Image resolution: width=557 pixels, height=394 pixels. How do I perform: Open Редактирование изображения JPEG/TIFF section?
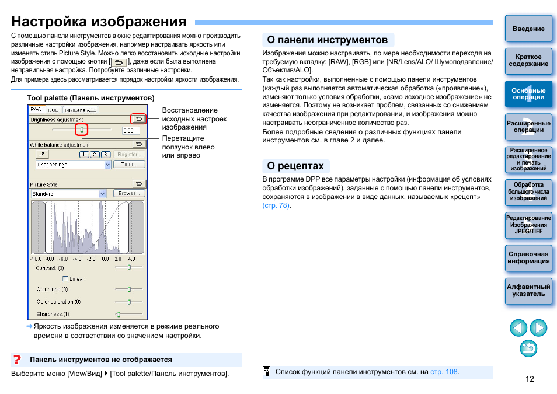528,225
